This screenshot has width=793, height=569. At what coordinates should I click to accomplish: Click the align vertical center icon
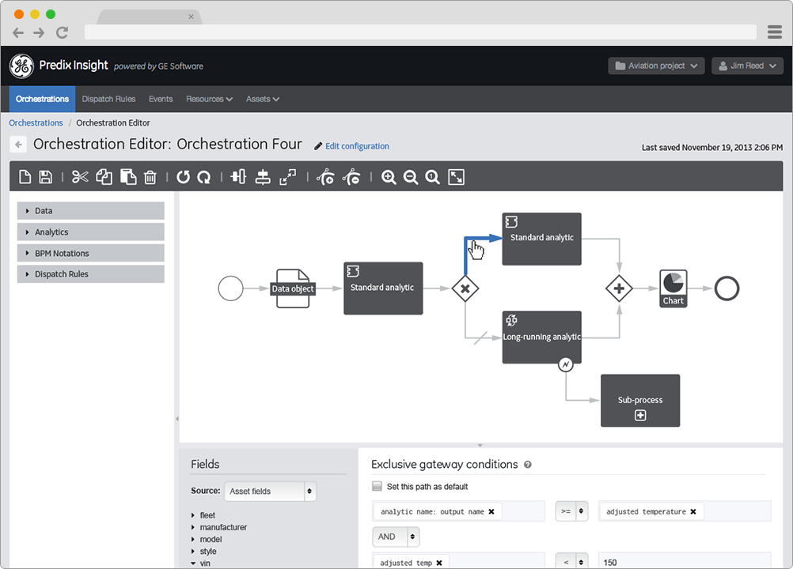pyautogui.click(x=238, y=177)
